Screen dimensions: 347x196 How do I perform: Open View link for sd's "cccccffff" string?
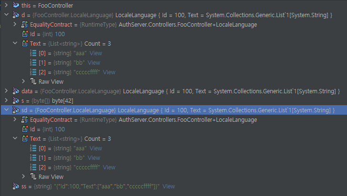[x=109, y=167]
